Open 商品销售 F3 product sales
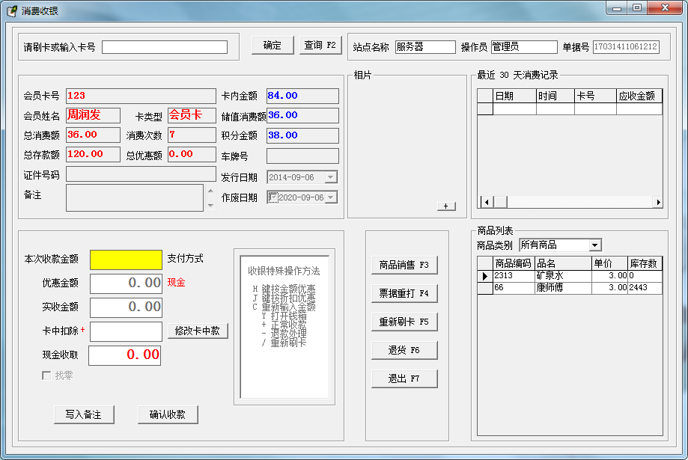688x460 pixels. coord(404,265)
